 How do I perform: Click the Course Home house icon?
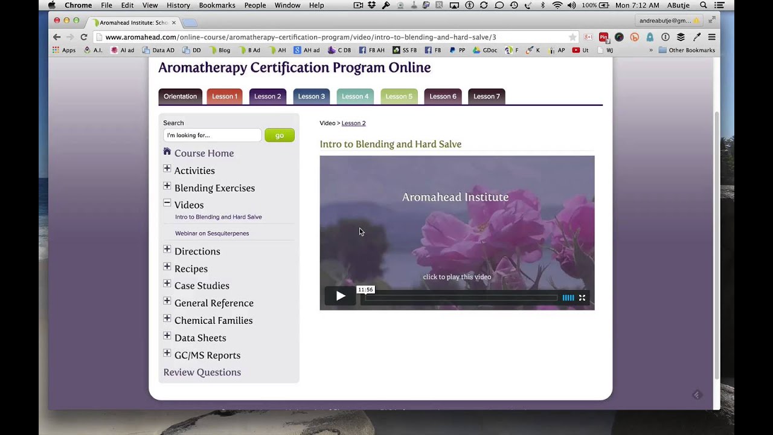tap(167, 152)
